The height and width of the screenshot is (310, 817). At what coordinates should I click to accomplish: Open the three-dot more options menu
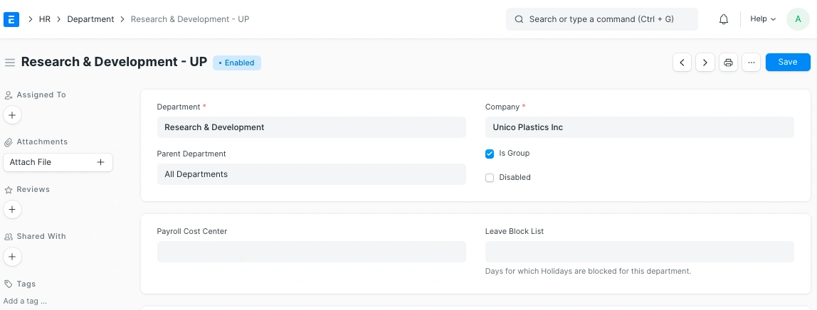click(751, 63)
